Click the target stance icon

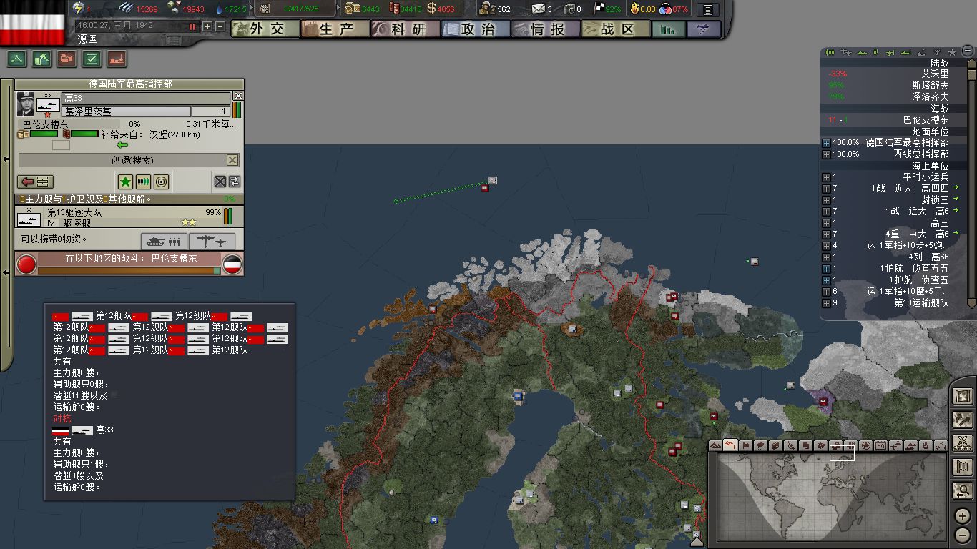coord(161,182)
